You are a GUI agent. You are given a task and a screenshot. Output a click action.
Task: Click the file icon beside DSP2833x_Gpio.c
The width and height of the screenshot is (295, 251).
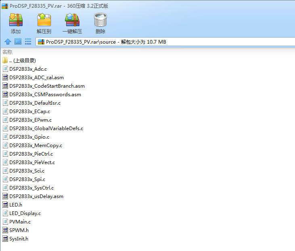click(5, 137)
